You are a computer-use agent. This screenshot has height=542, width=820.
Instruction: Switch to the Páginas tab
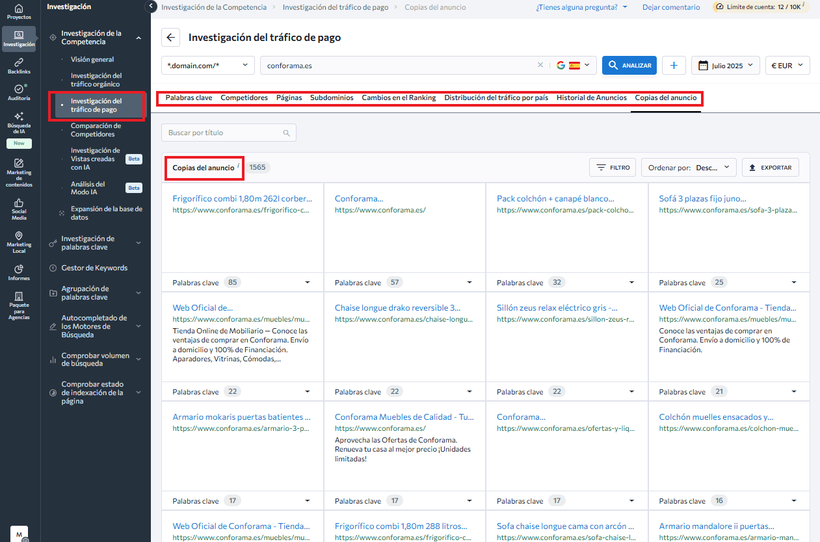289,97
